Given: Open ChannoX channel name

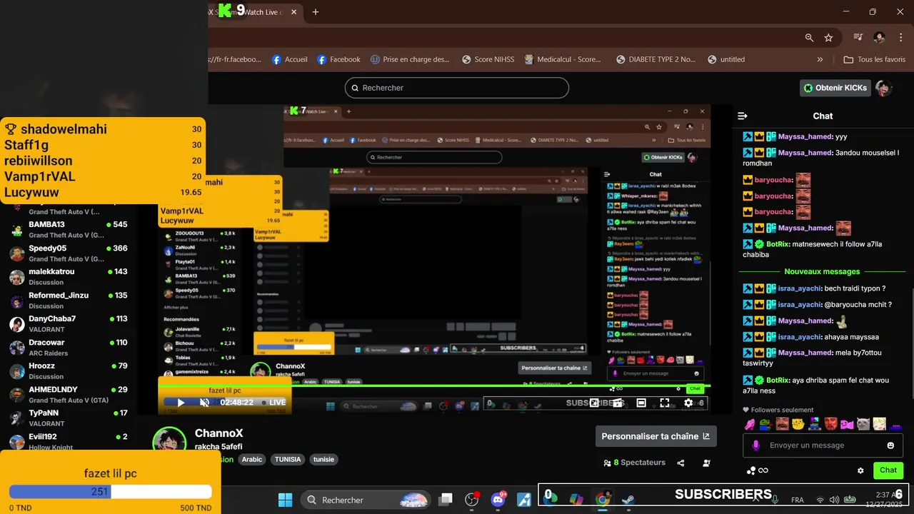Looking at the screenshot, I should click(x=219, y=433).
